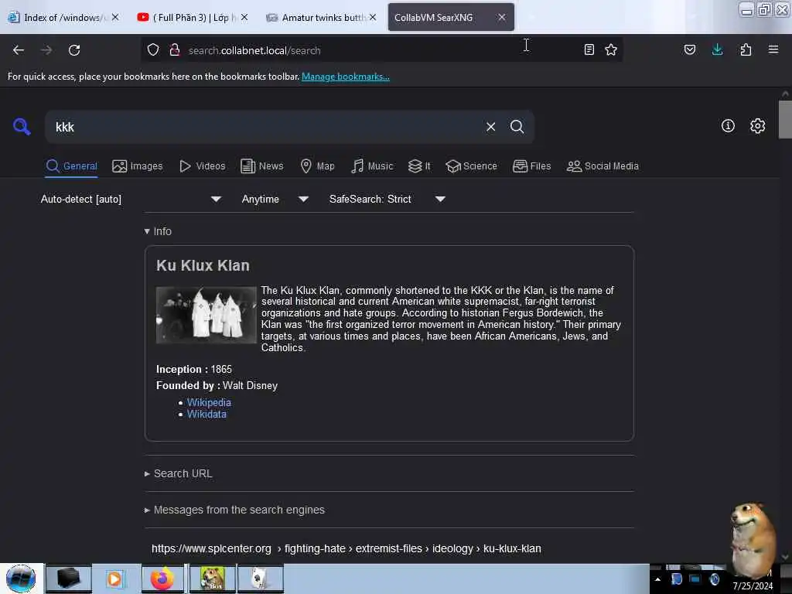Go back with the browser back arrow
This screenshot has width=792, height=594.
point(19,50)
